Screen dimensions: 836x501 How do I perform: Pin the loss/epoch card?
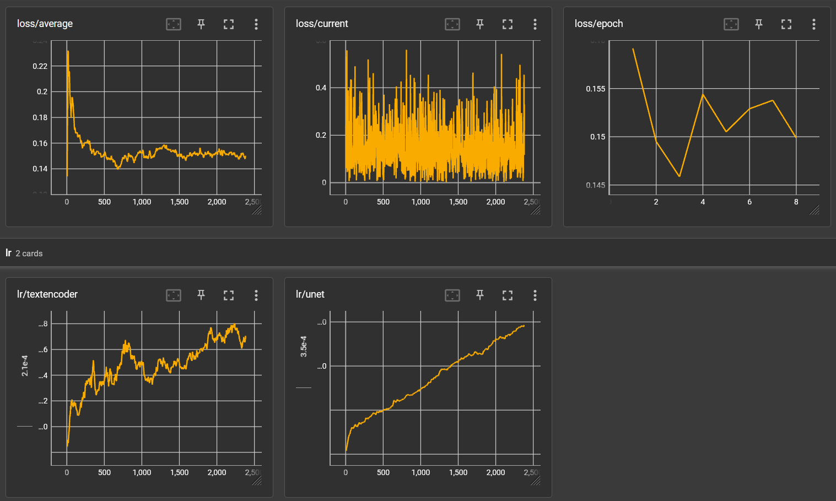click(759, 24)
